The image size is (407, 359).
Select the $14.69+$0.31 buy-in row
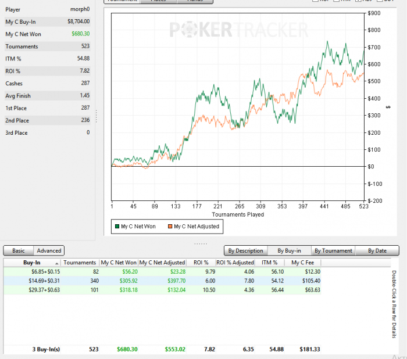(162, 281)
